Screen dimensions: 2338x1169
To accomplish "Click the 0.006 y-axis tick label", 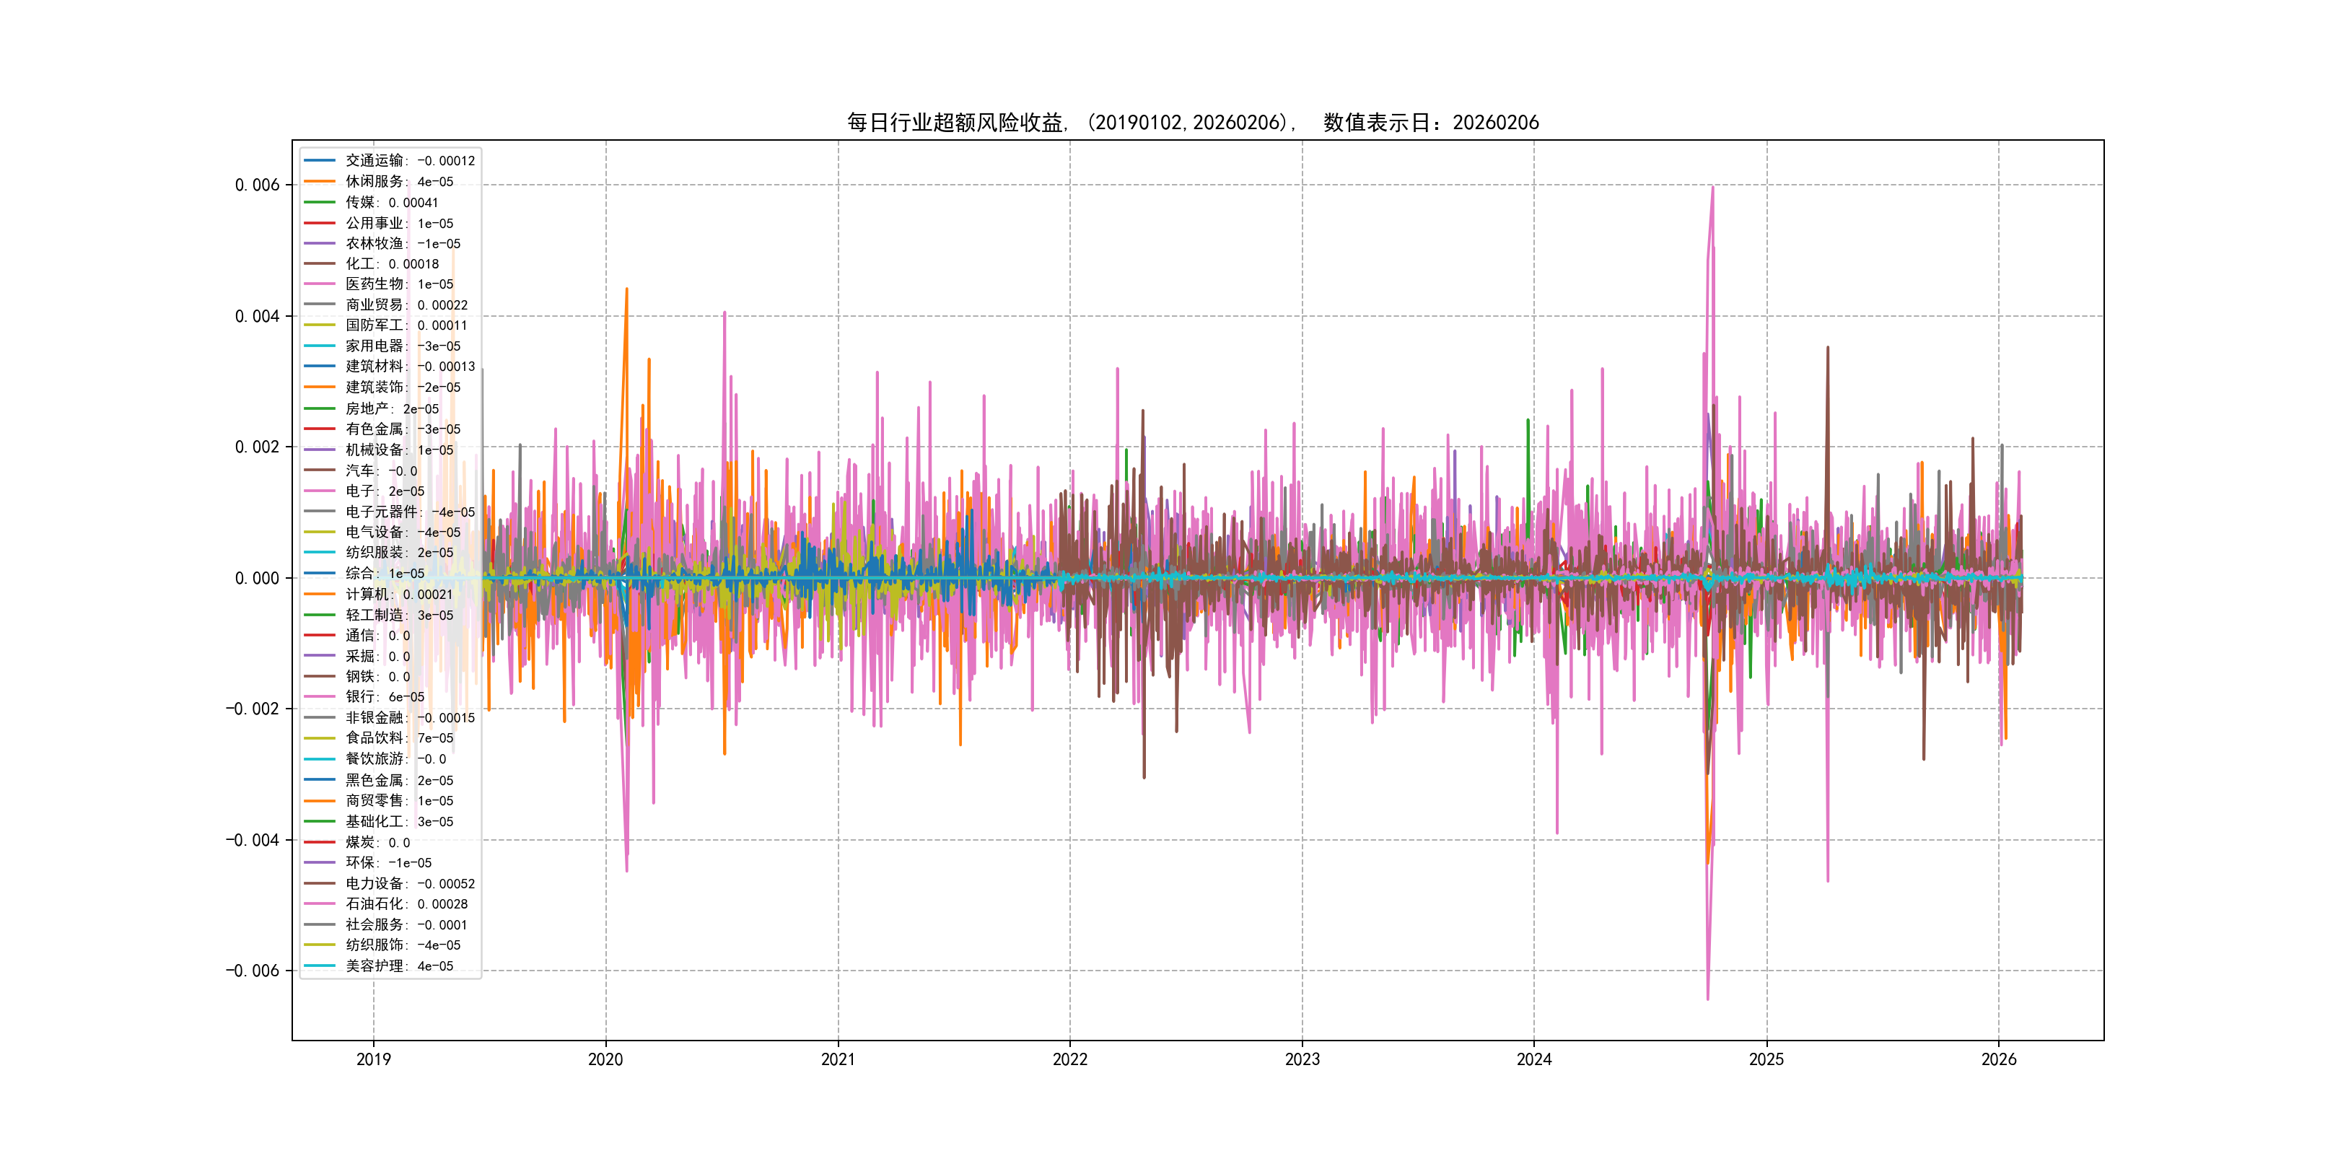I will (x=257, y=185).
